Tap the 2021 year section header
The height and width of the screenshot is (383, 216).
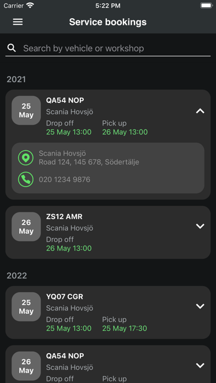[16, 79]
